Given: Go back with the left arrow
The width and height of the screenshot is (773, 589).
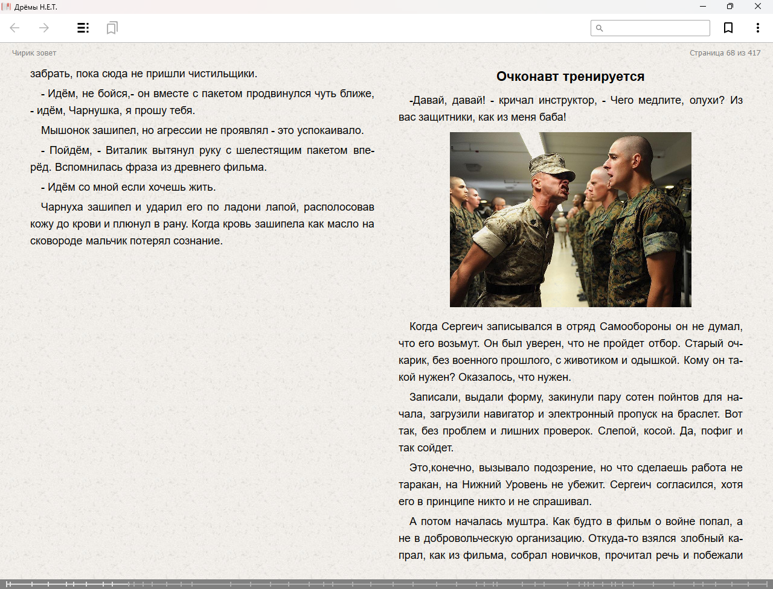Looking at the screenshot, I should (15, 28).
